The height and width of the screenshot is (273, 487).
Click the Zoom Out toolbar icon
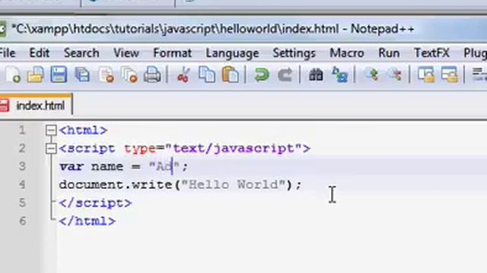[394, 74]
